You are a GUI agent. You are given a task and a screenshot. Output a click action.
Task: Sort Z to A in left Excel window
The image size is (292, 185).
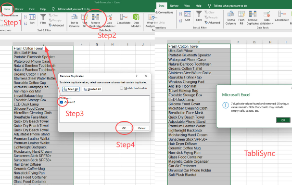pos(25,23)
